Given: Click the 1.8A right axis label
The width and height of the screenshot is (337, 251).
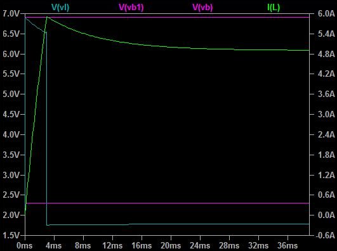Looking at the screenshot, I should click(x=326, y=155).
